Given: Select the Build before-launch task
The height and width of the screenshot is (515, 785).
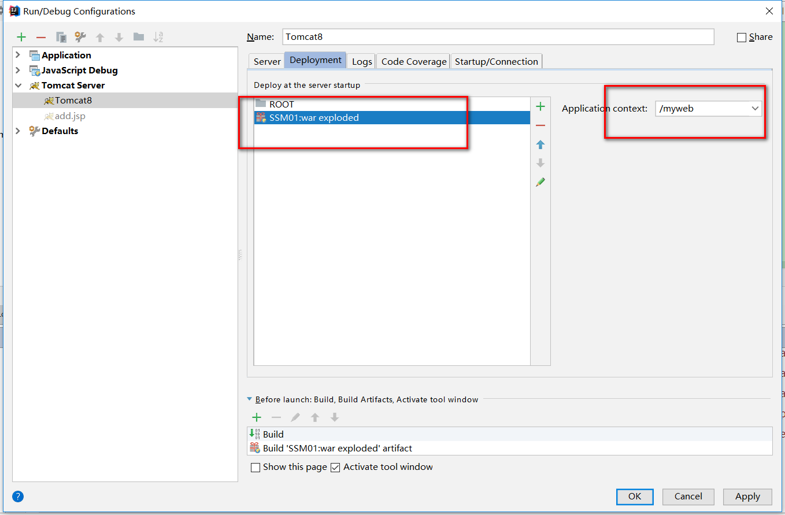Looking at the screenshot, I should pyautogui.click(x=510, y=434).
